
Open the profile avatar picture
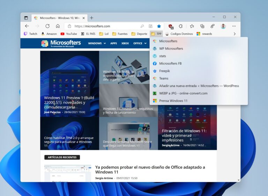[223, 26]
